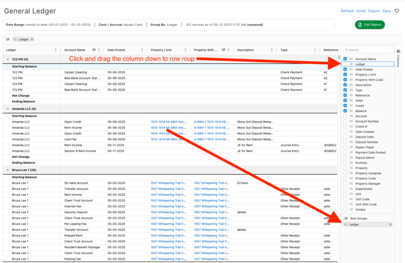Viewport: 405px width, 263px height.
Task: Click the green Edit Report button
Action: point(370,25)
